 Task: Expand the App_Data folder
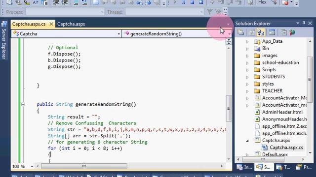tap(247, 41)
